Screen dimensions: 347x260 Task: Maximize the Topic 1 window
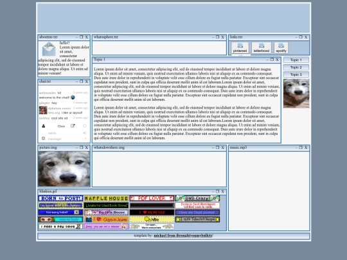pyautogui.click(x=272, y=60)
